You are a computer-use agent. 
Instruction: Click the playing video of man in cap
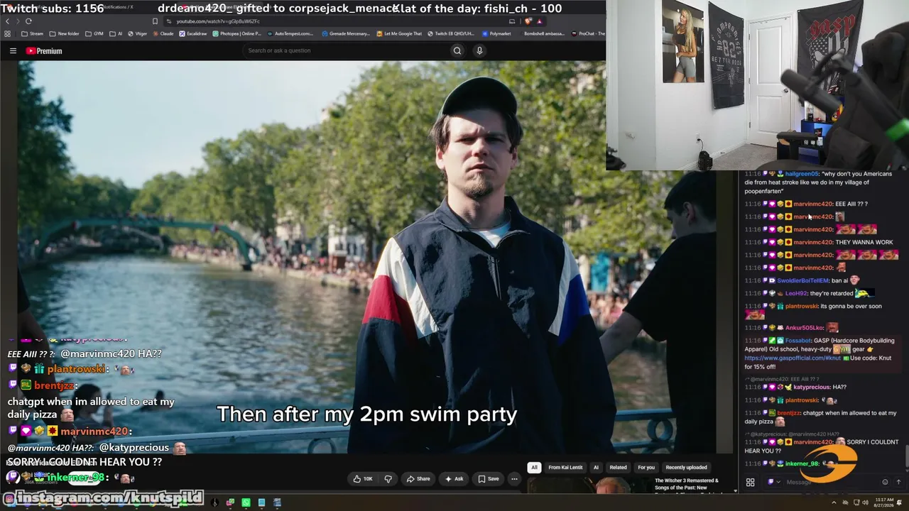[366, 257]
